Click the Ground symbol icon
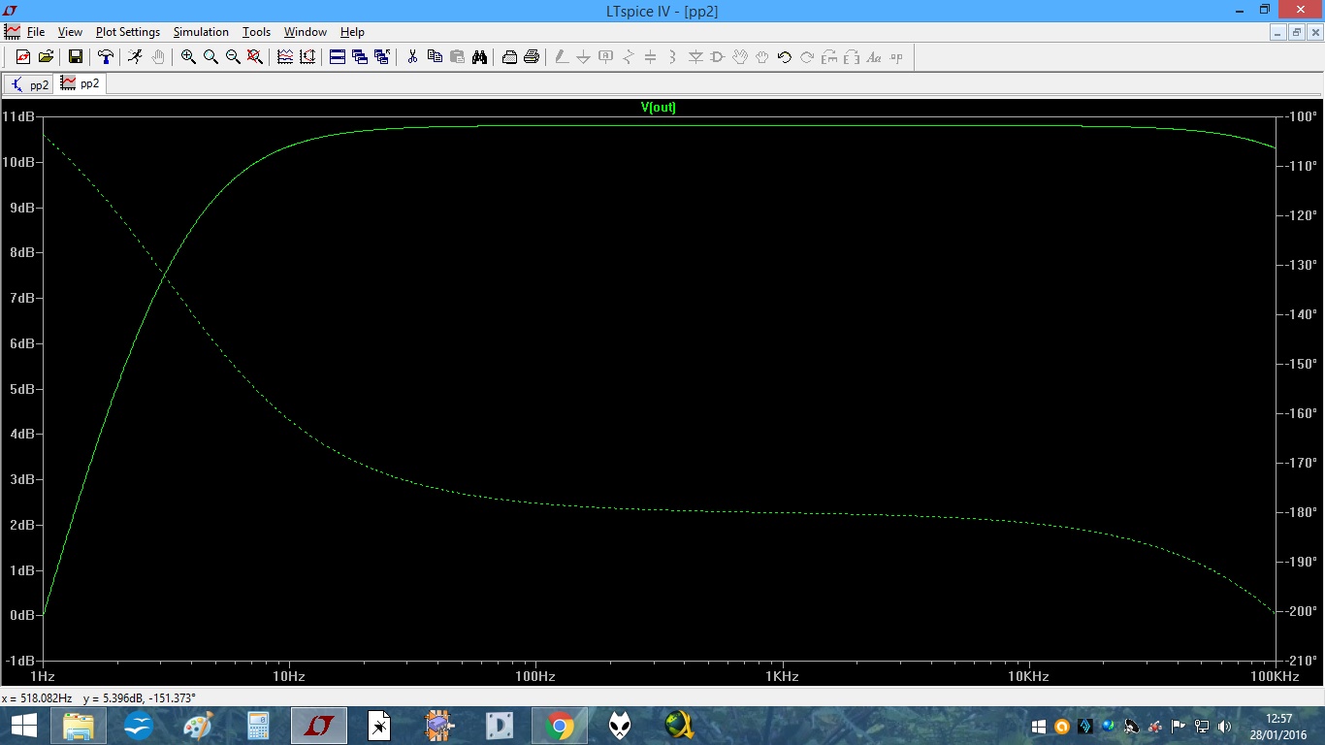1325x745 pixels. click(x=584, y=57)
